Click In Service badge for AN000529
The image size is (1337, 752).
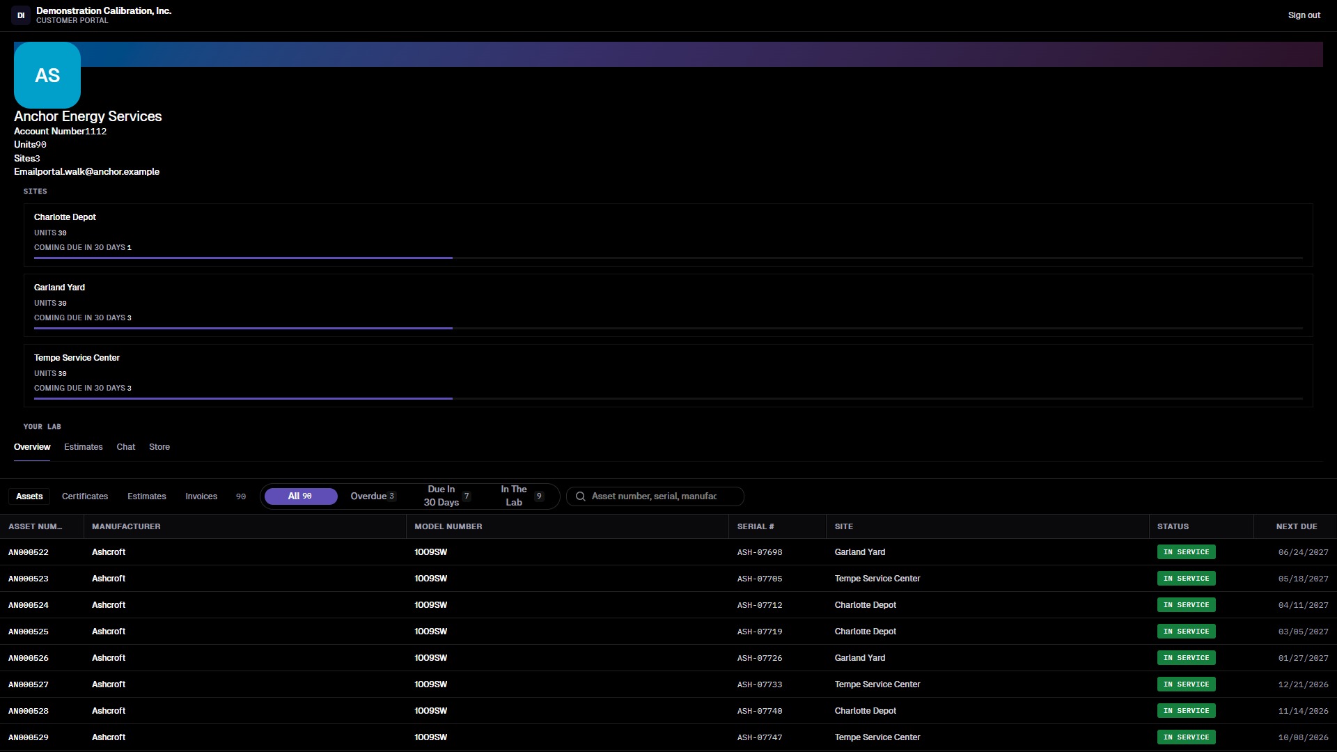click(x=1187, y=737)
